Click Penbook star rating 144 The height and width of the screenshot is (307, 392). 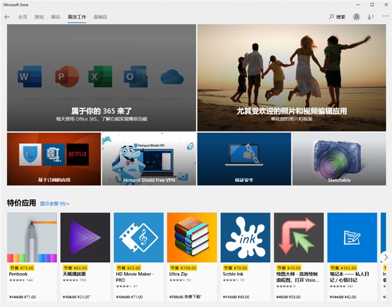21,280
